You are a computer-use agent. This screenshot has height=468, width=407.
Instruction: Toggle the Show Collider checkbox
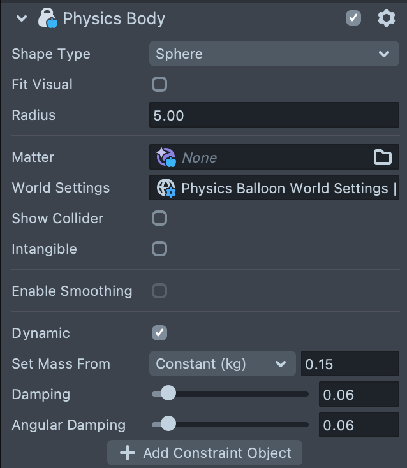[x=159, y=218]
